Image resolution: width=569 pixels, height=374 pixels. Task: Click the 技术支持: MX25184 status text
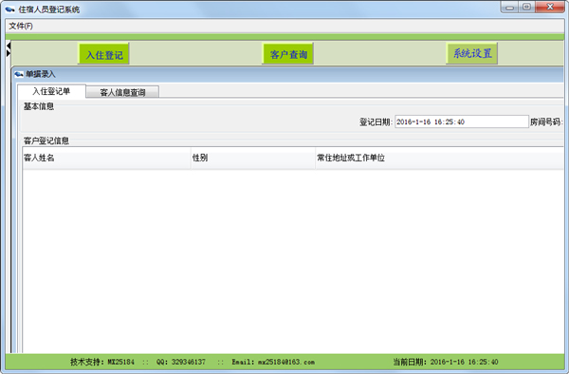click(102, 362)
